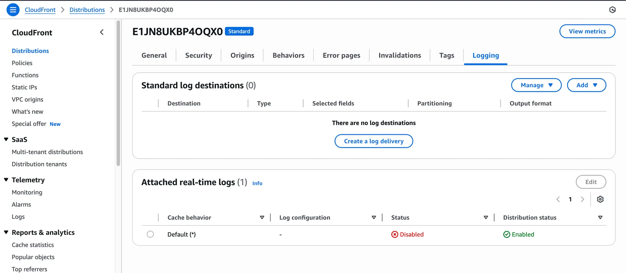Switch to the General tab
626x273 pixels.
point(154,55)
